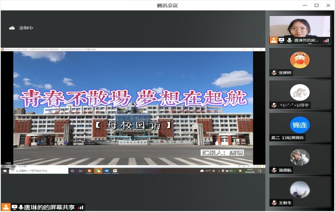This screenshot has height=212, width=335.
Task: Click the blue 锦连 avatar circle
Action: coord(300,125)
